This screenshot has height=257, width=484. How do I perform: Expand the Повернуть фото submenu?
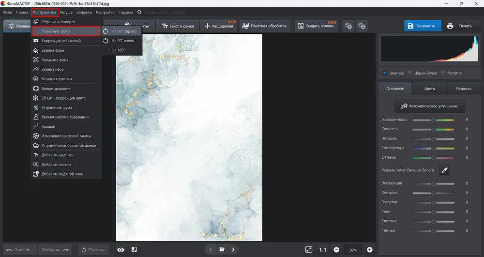[x=66, y=31]
